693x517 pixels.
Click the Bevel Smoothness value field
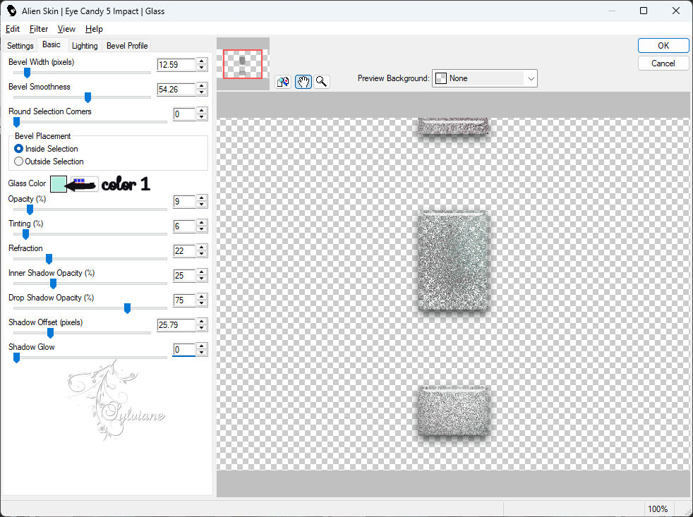(176, 90)
